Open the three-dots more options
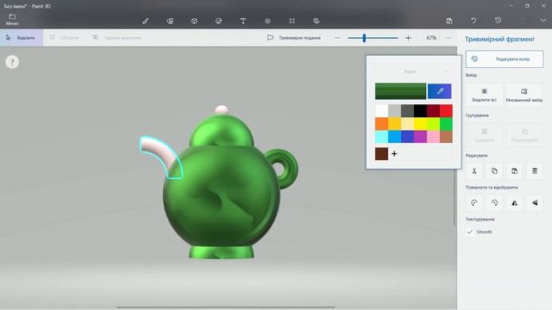552x310 pixels. pyautogui.click(x=448, y=38)
